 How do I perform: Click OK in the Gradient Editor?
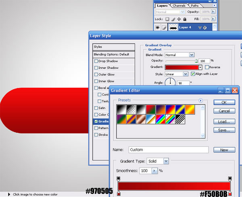point(224,103)
